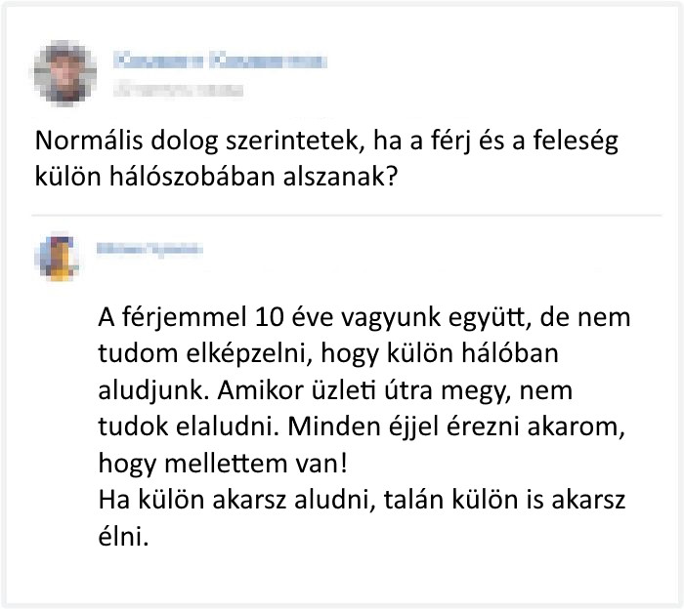Screen dimensions: 684x609
Task: Click the final word "élni."
Action: tap(123, 536)
